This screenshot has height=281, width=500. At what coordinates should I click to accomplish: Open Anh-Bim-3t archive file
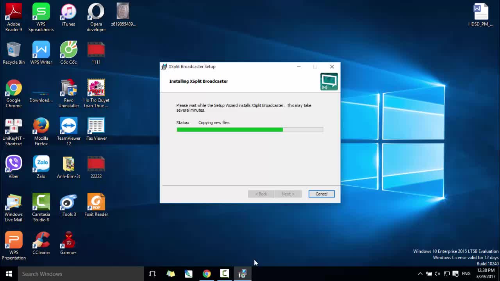coord(68,167)
